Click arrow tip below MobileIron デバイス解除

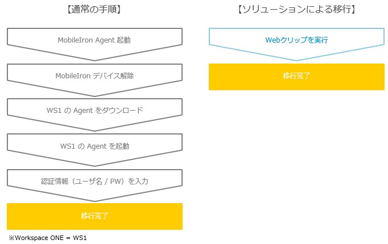click(94, 95)
